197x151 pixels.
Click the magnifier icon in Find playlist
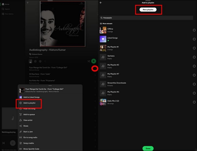(x=102, y=18)
